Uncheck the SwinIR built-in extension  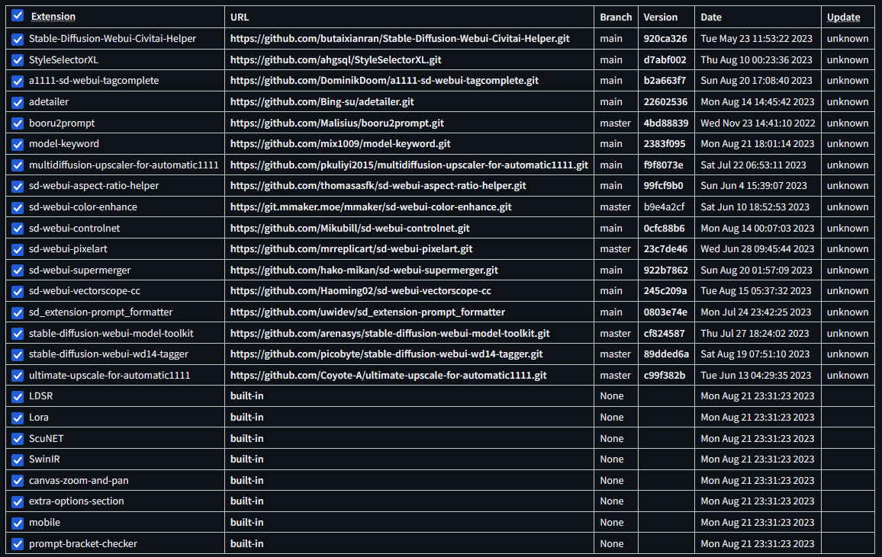[x=17, y=459]
